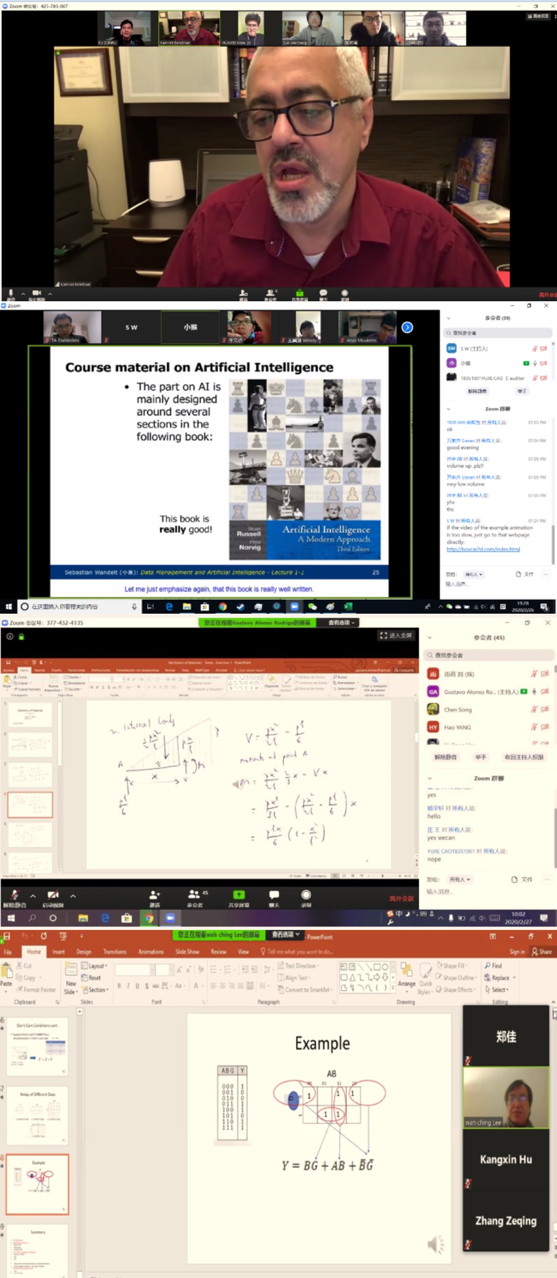
Task: Open View Options dropdown above Gustavo's shared screen
Action: [x=341, y=623]
